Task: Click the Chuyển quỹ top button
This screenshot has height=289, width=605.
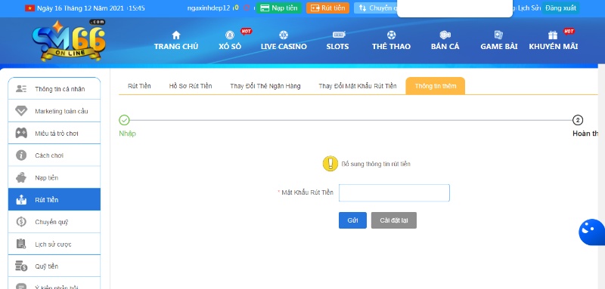Action: tap(376, 8)
